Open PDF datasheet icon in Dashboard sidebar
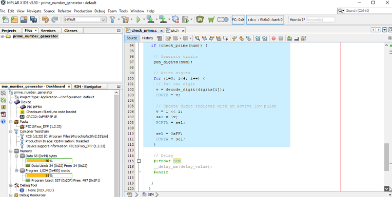 3,114
